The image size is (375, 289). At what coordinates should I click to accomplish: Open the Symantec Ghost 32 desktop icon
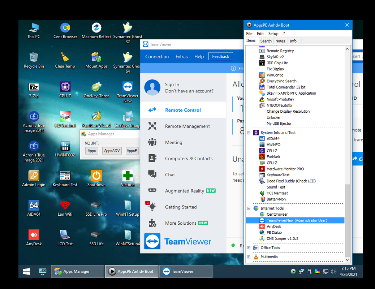click(128, 33)
